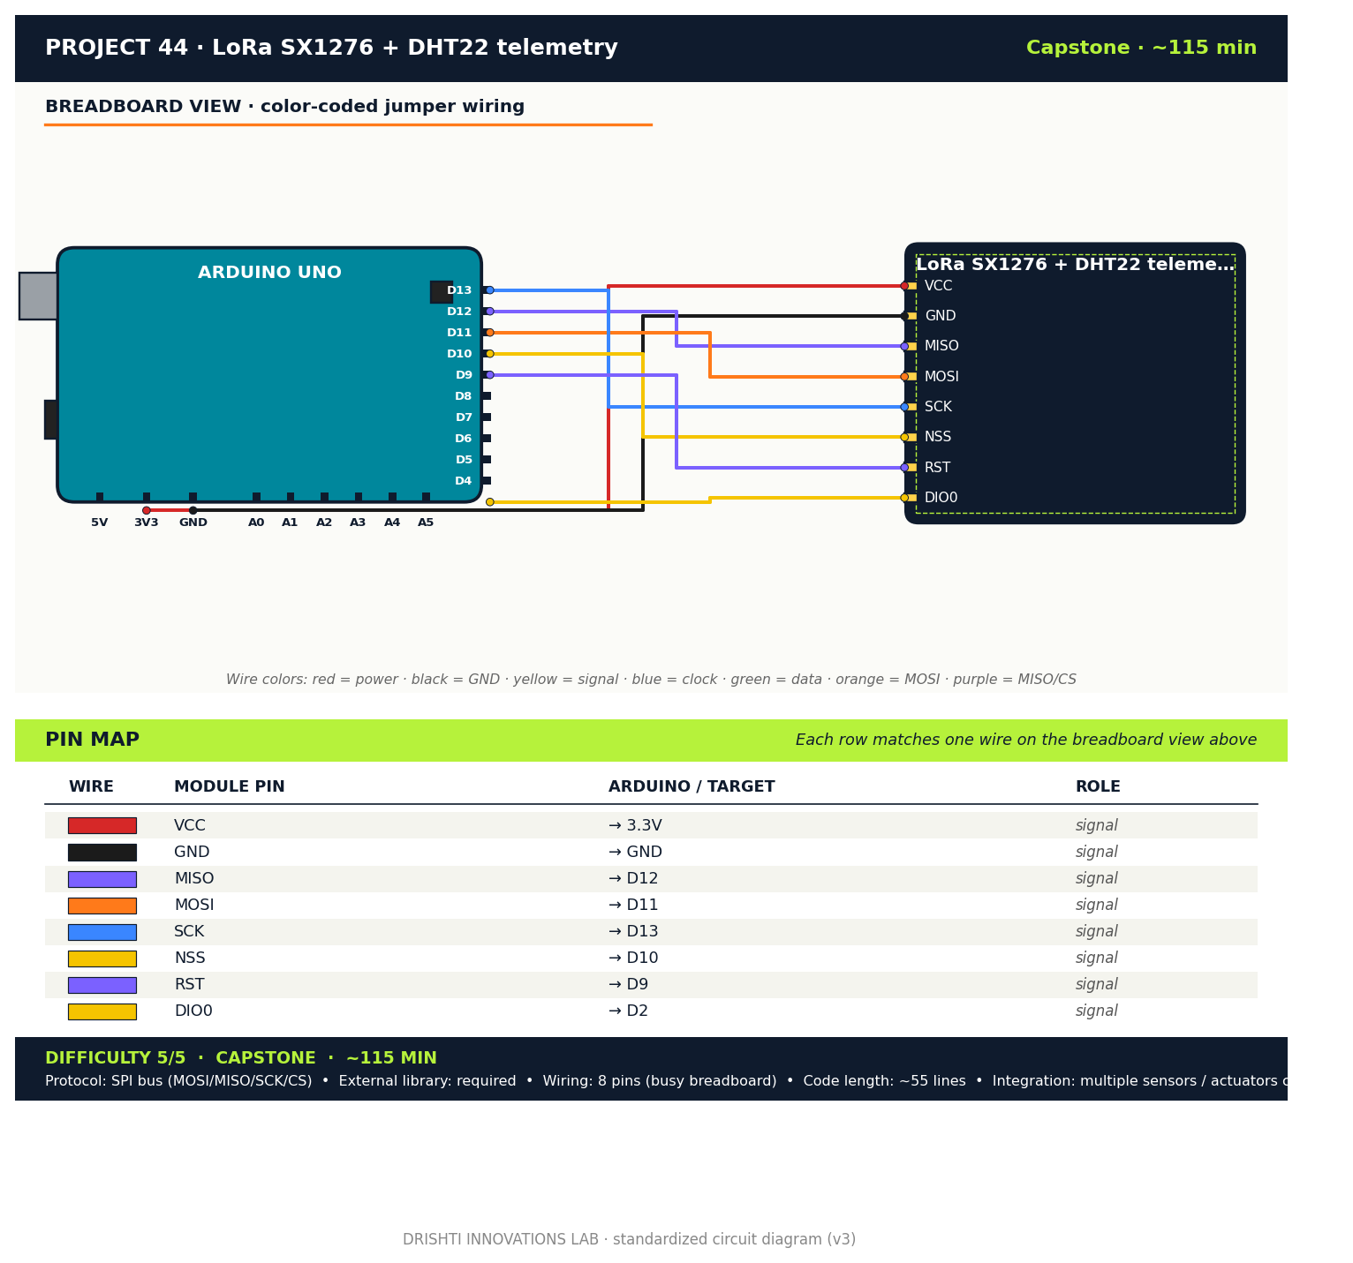Viewport: 1353px width, 1263px height.
Task: Click the wire colors legend caption
Action: coord(651,680)
